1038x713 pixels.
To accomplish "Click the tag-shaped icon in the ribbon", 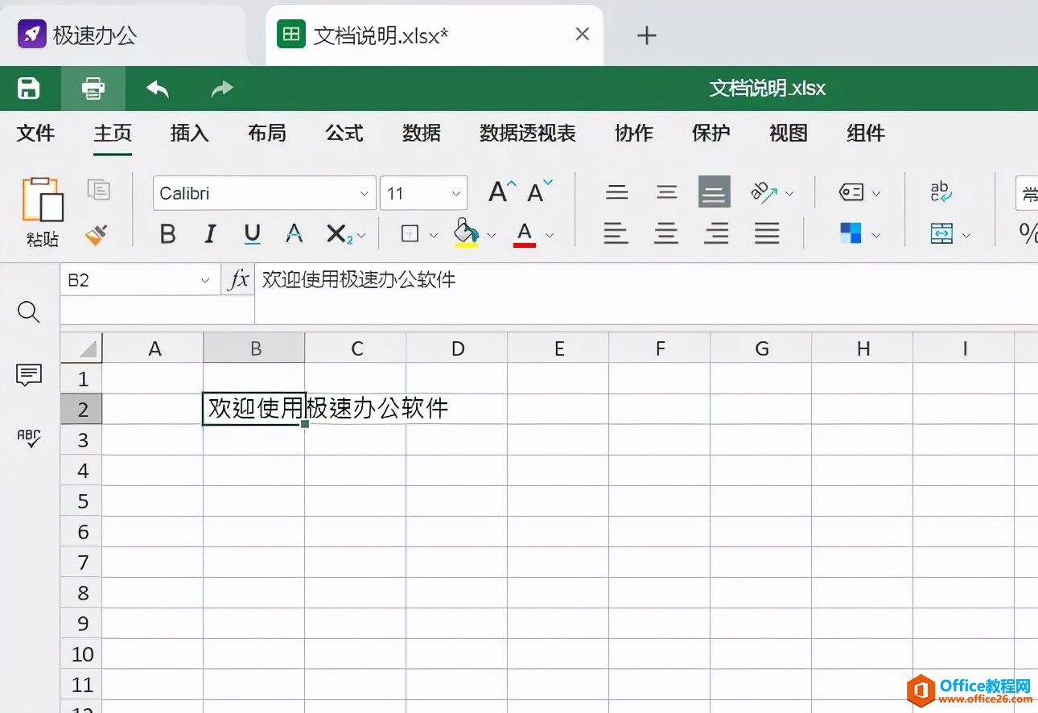I will coord(851,192).
